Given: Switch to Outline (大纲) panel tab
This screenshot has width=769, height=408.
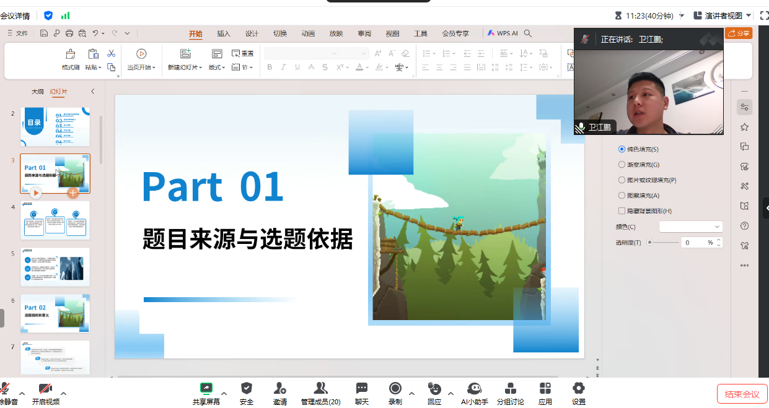Looking at the screenshot, I should coord(38,92).
